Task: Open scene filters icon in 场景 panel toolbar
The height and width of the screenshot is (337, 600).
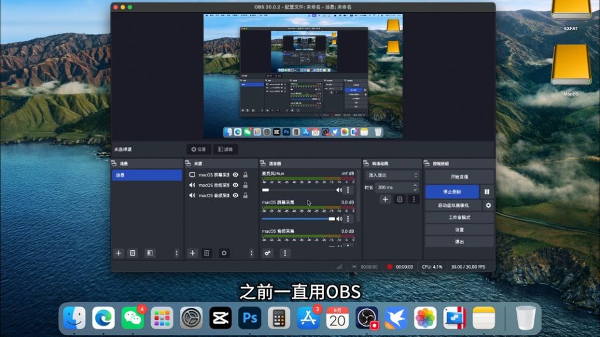Action: 150,253
